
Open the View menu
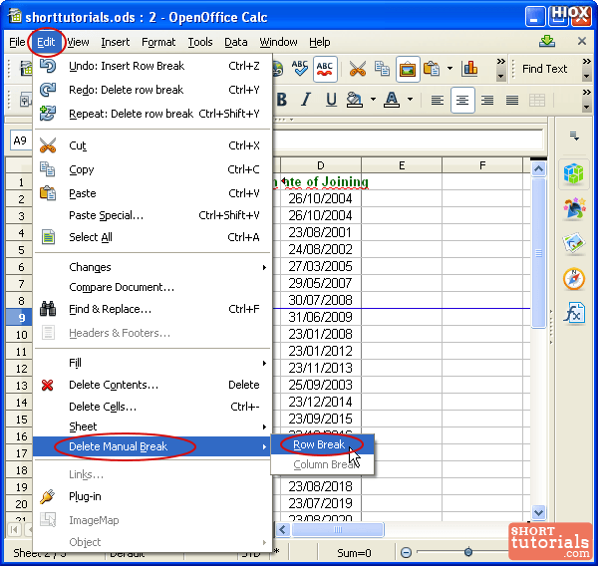pos(78,42)
